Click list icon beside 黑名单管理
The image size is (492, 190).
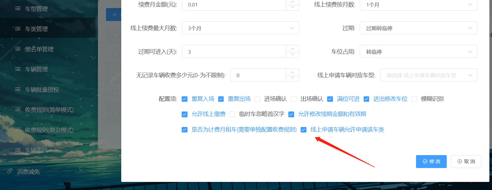[x=18, y=49]
